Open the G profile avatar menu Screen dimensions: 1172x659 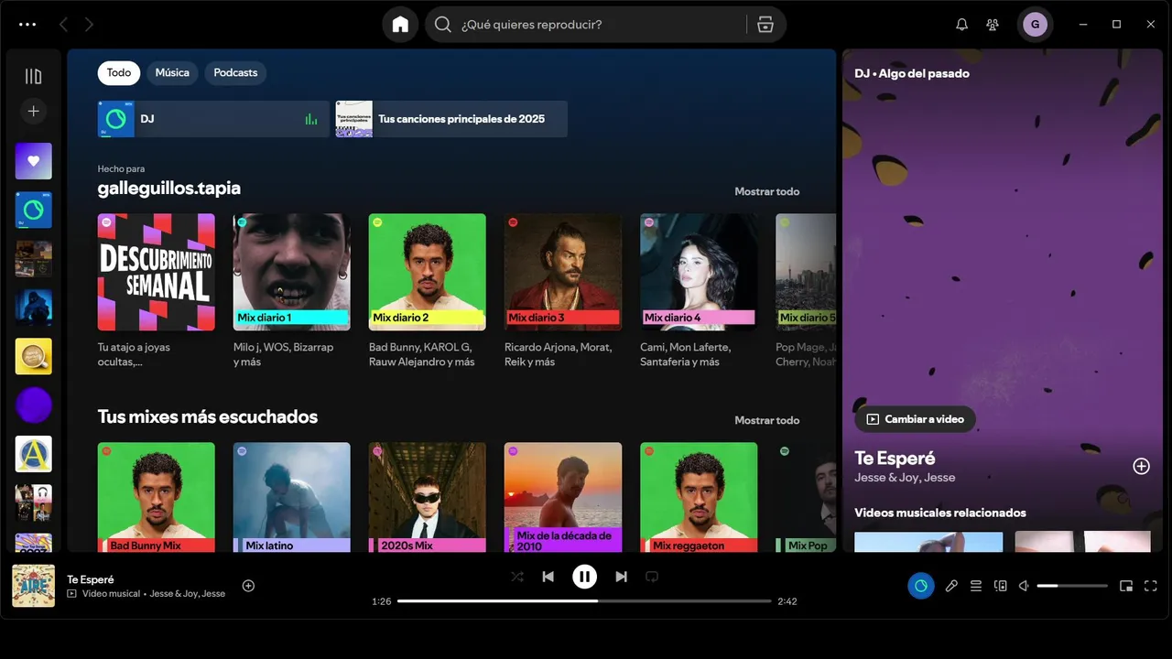point(1035,25)
